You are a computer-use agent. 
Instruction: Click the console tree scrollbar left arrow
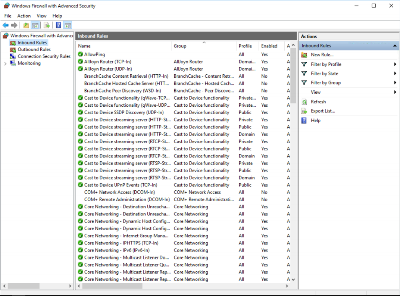[4, 286]
